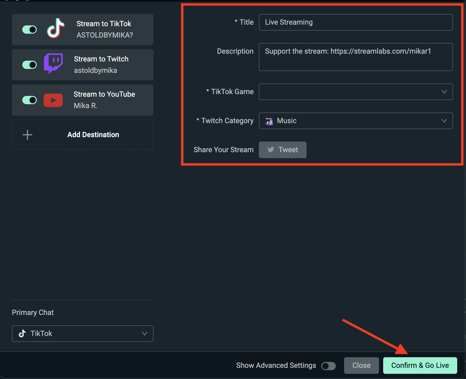Click the plus icon in Add Destination

coord(27,135)
